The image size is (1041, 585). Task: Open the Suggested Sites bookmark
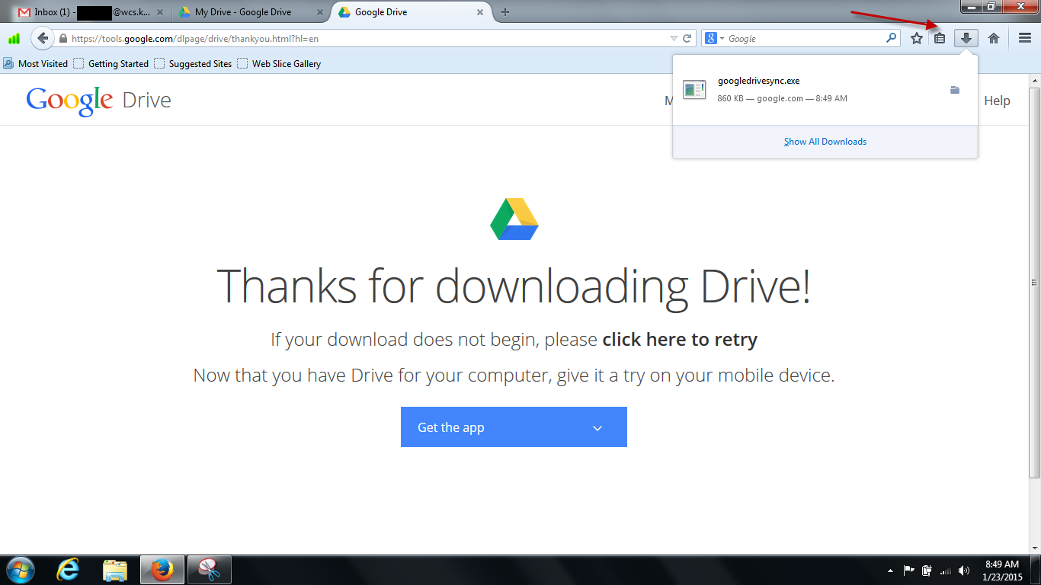[193, 64]
